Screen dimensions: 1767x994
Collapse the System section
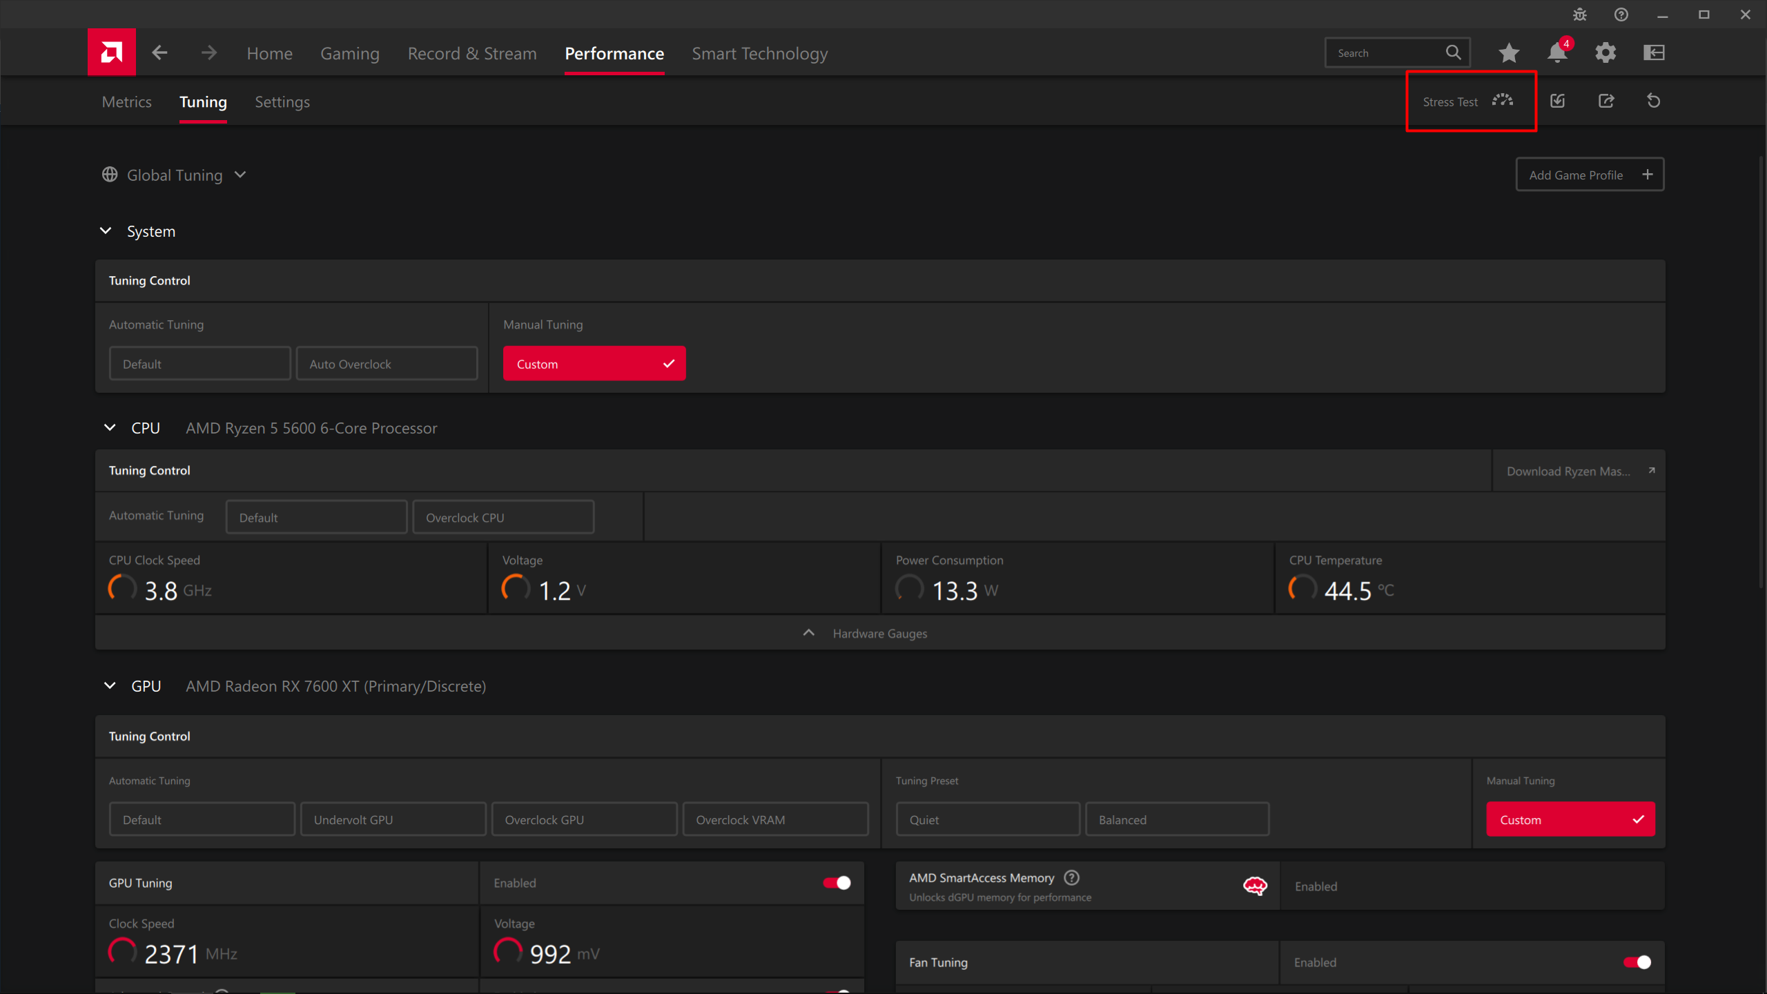coord(106,231)
